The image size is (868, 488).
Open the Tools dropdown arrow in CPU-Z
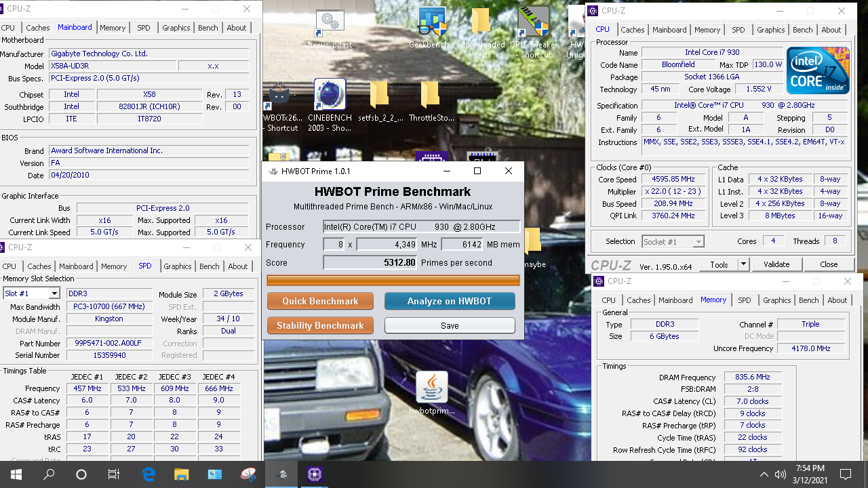pyautogui.click(x=744, y=264)
